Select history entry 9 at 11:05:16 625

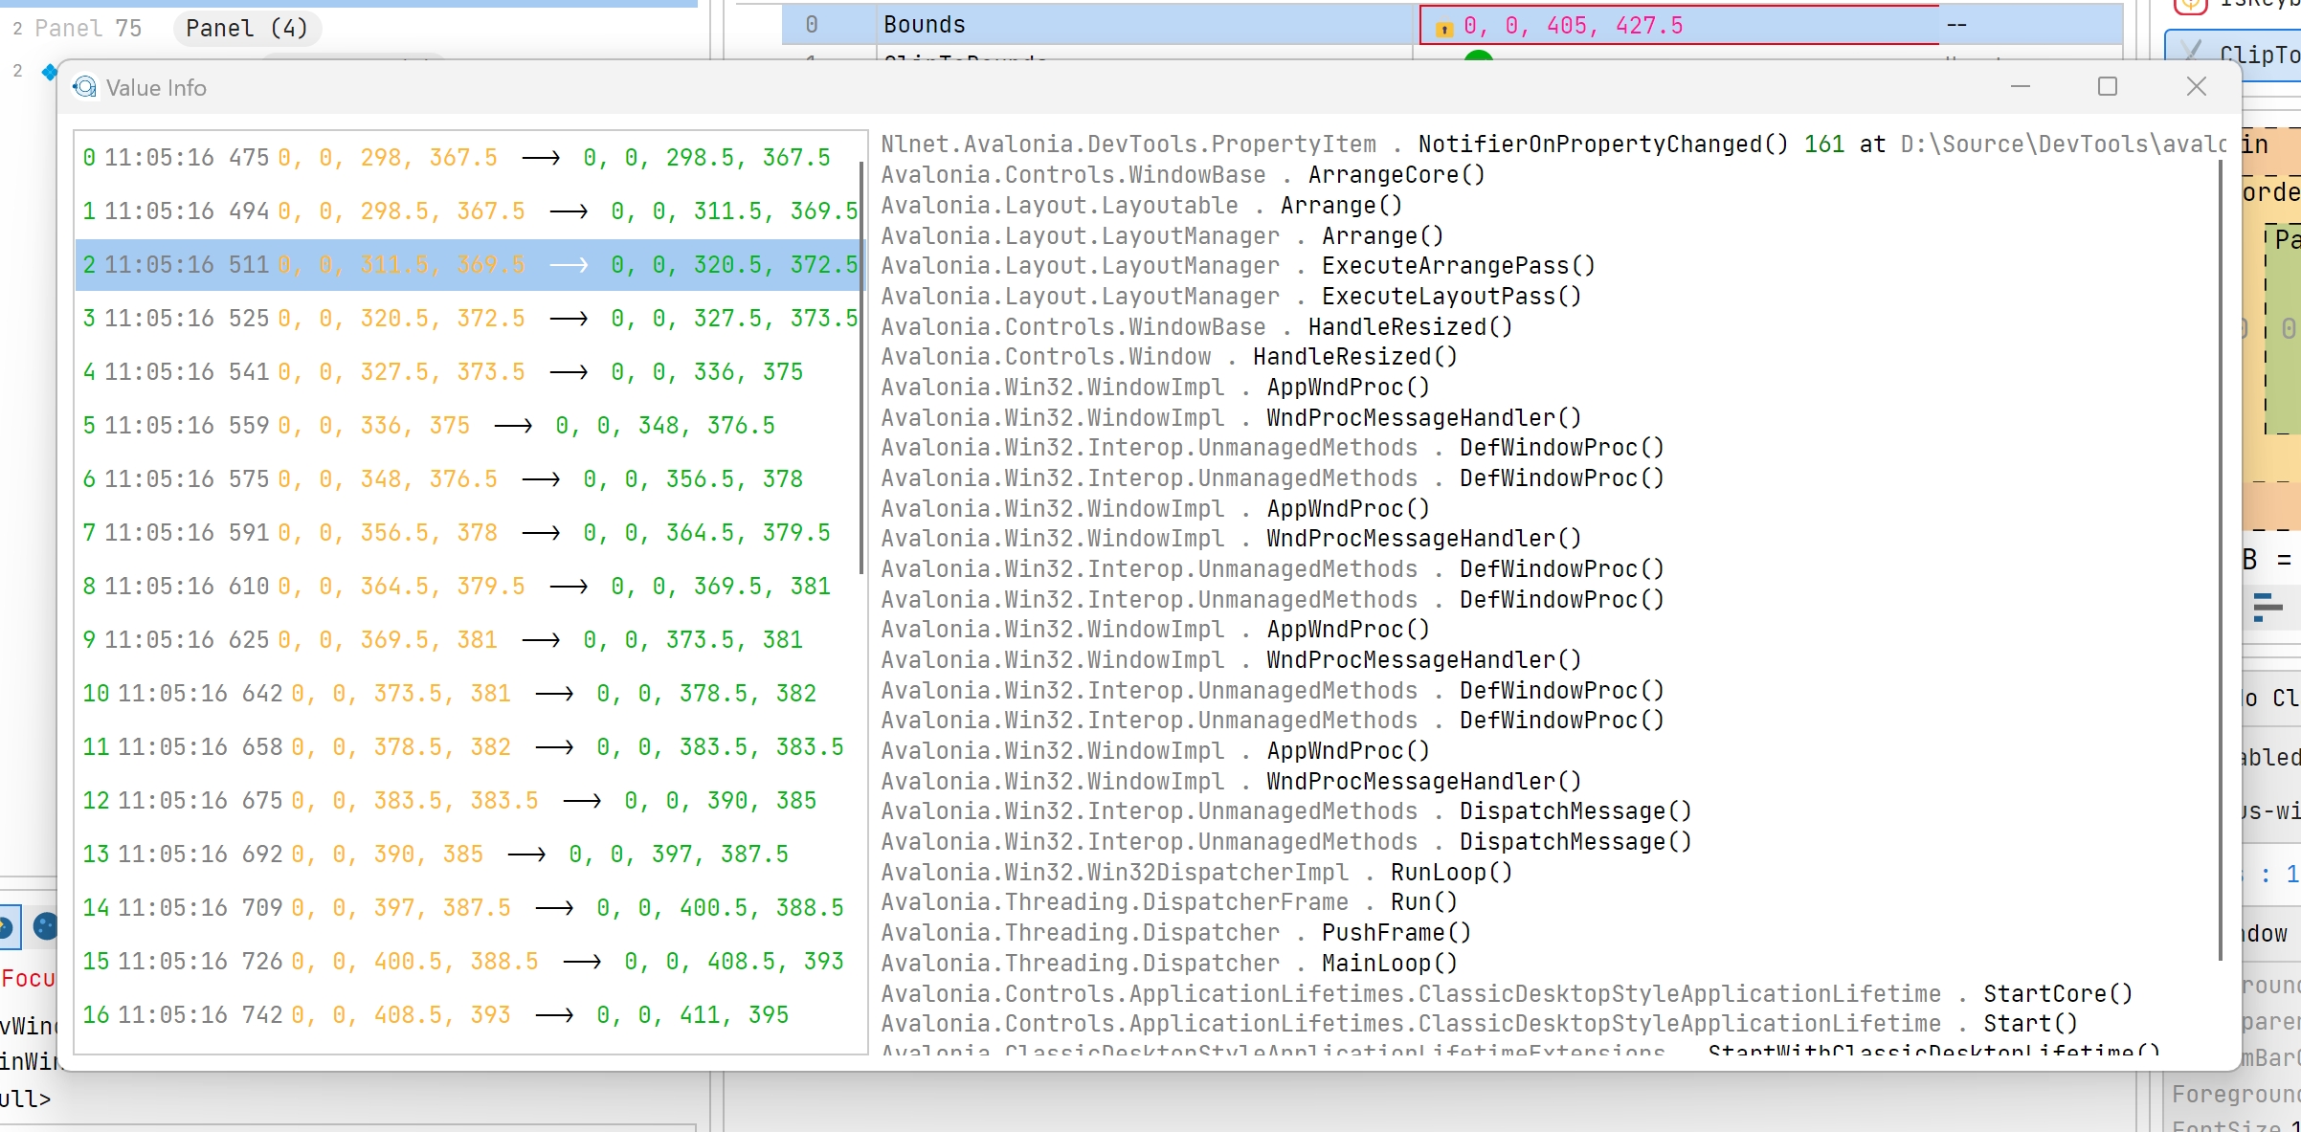click(470, 639)
